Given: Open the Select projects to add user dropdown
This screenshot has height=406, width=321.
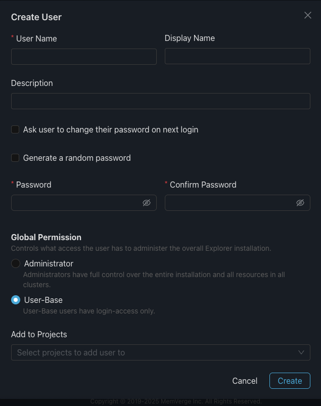Looking at the screenshot, I should pos(152,352).
